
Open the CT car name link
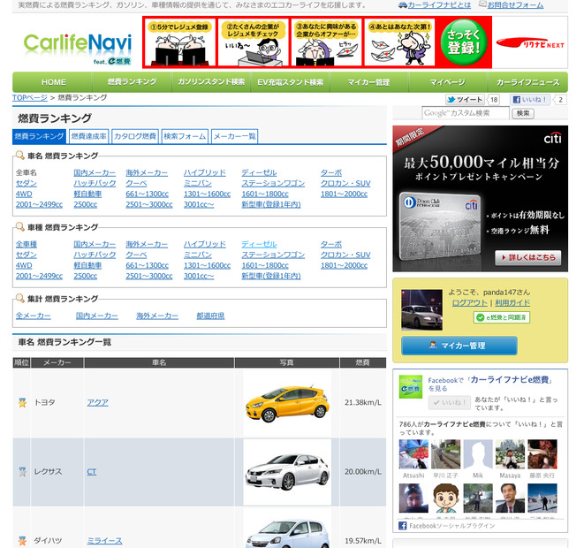click(92, 472)
